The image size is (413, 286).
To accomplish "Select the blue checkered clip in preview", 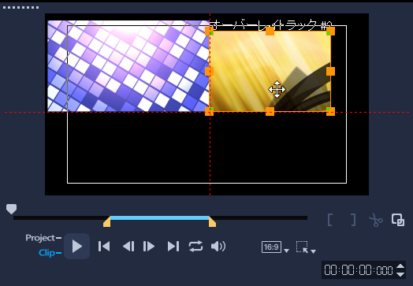I will pyautogui.click(x=128, y=66).
